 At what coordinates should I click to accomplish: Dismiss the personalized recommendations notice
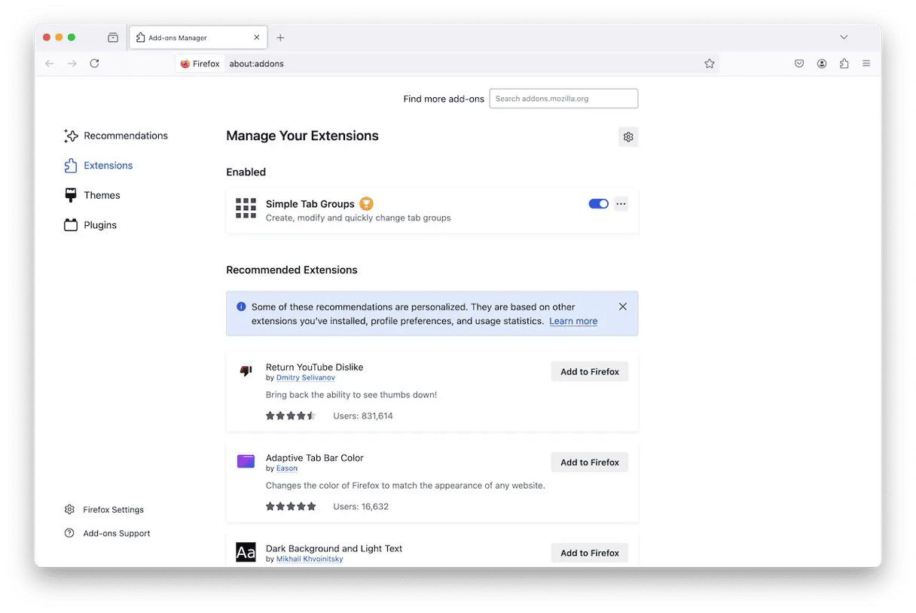click(x=622, y=307)
